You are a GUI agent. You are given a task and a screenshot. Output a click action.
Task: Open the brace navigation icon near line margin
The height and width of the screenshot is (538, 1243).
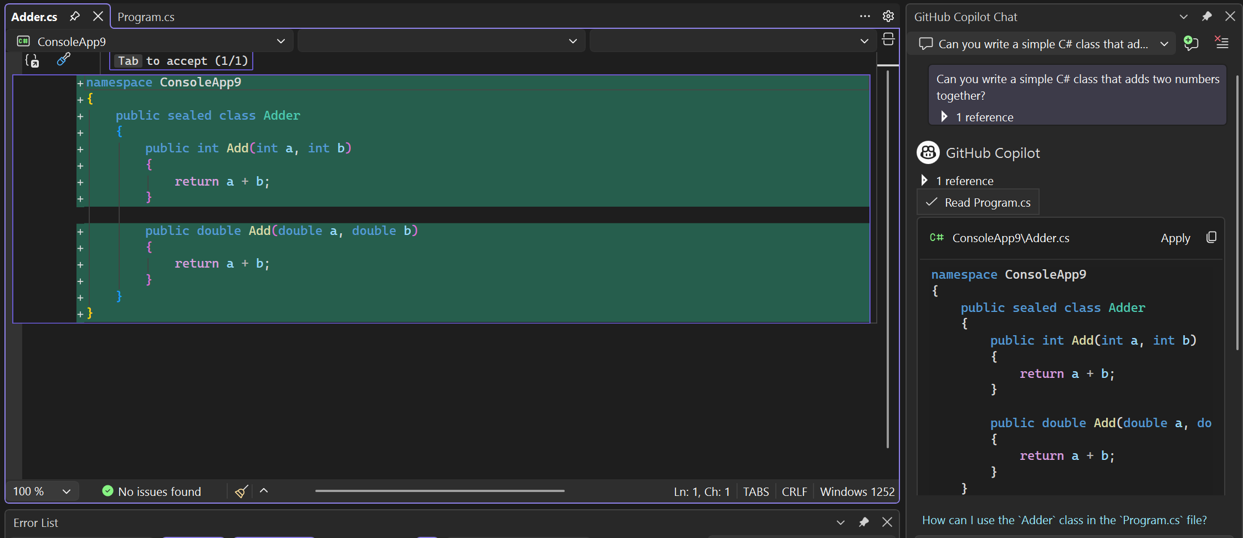(x=32, y=61)
